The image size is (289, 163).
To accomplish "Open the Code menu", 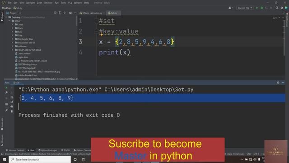I will (39, 3).
